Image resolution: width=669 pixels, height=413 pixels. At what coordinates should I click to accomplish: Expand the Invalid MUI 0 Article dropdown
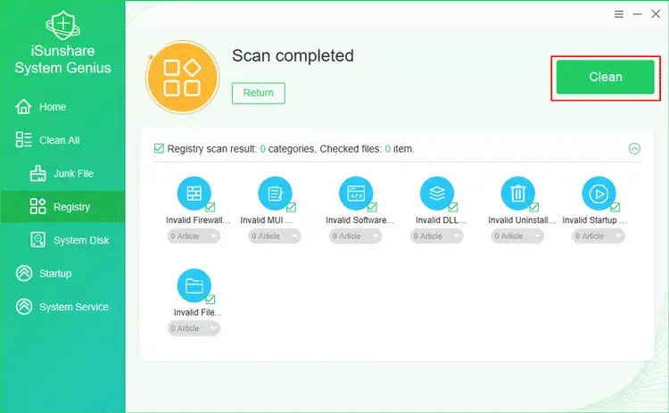[x=275, y=236]
